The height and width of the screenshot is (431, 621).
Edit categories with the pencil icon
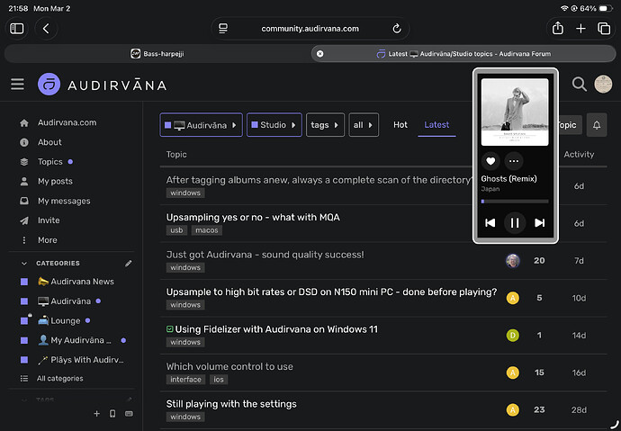coord(128,264)
